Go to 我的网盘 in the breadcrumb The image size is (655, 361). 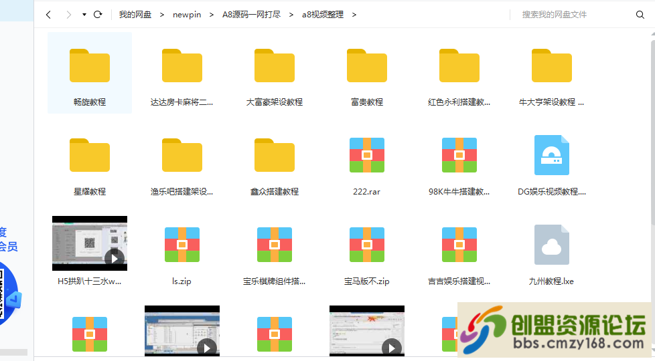click(135, 15)
